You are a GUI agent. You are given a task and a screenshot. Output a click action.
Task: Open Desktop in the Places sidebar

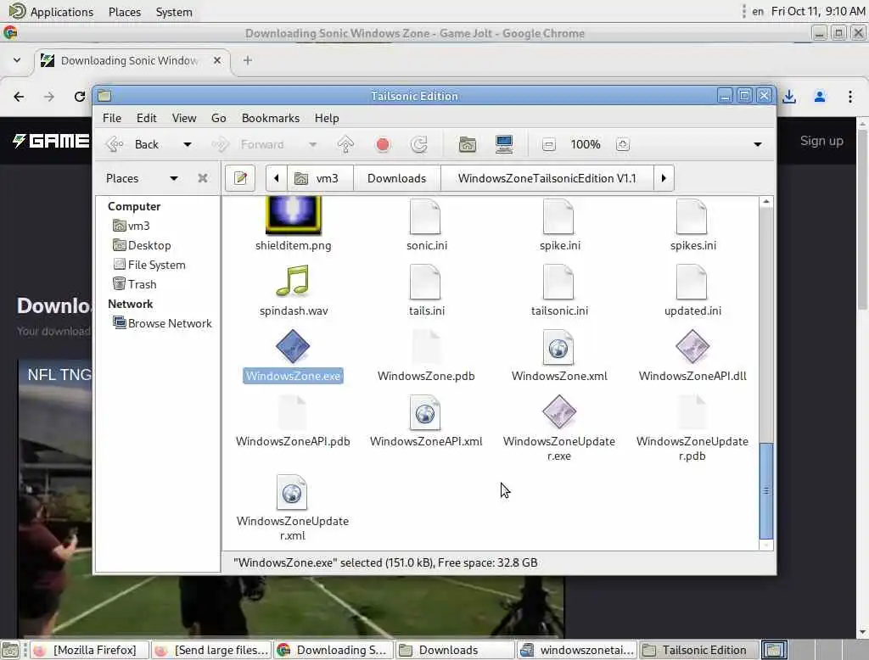click(x=142, y=245)
